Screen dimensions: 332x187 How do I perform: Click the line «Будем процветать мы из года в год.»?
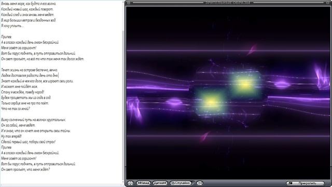click(26, 97)
